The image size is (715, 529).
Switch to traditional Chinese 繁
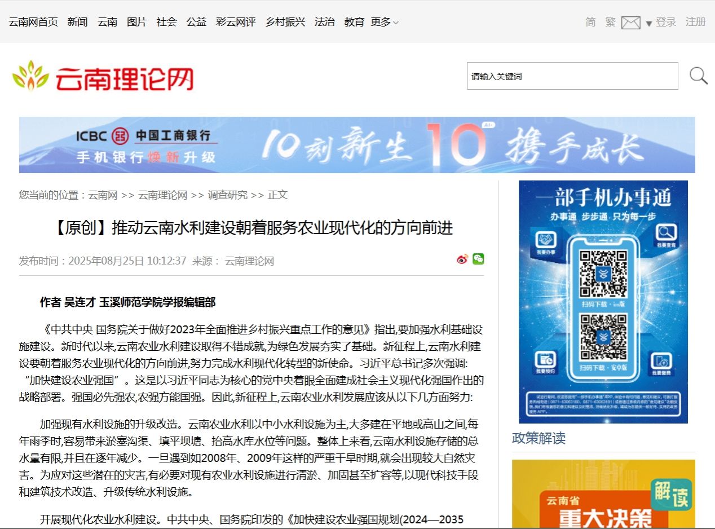610,22
